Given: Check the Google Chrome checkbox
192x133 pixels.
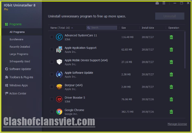Looking at the screenshot, I should 52,112.
